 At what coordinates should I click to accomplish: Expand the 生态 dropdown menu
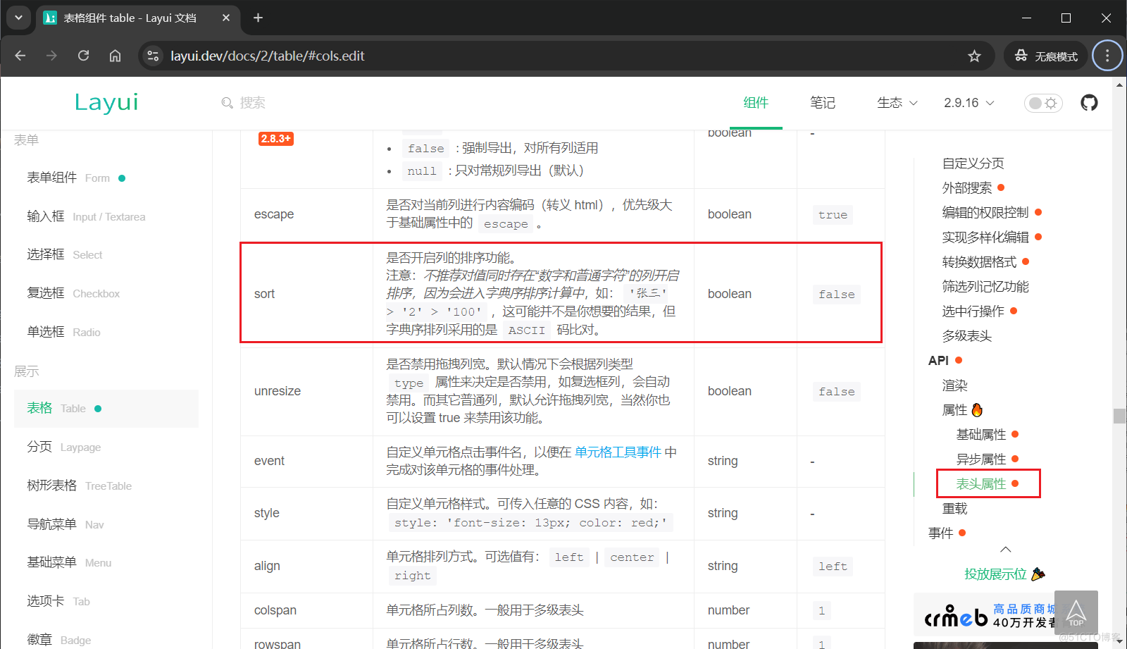point(897,103)
